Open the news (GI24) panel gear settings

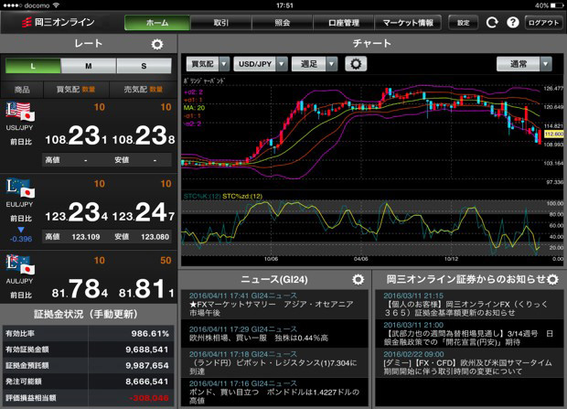point(358,279)
